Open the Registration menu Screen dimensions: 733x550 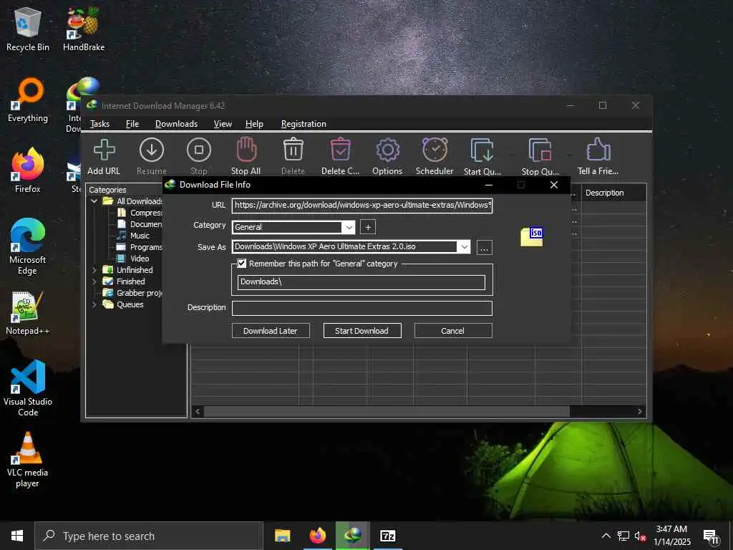(x=304, y=124)
